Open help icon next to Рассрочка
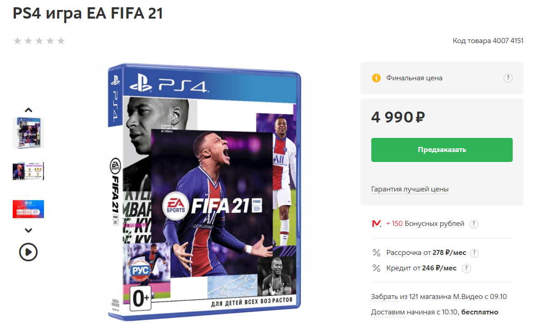Viewport: 539px width, 323px height. point(474,253)
